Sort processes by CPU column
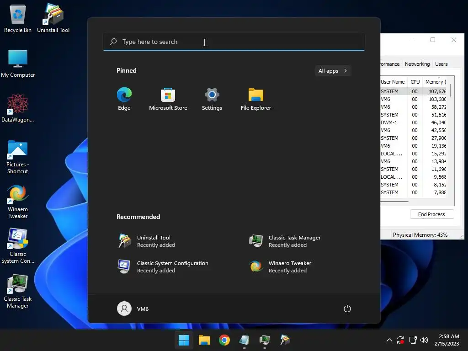 [x=415, y=82]
